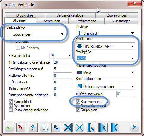Disable the Gruppieren checkbox
Viewport: 144px width, 136px height.
[78, 110]
